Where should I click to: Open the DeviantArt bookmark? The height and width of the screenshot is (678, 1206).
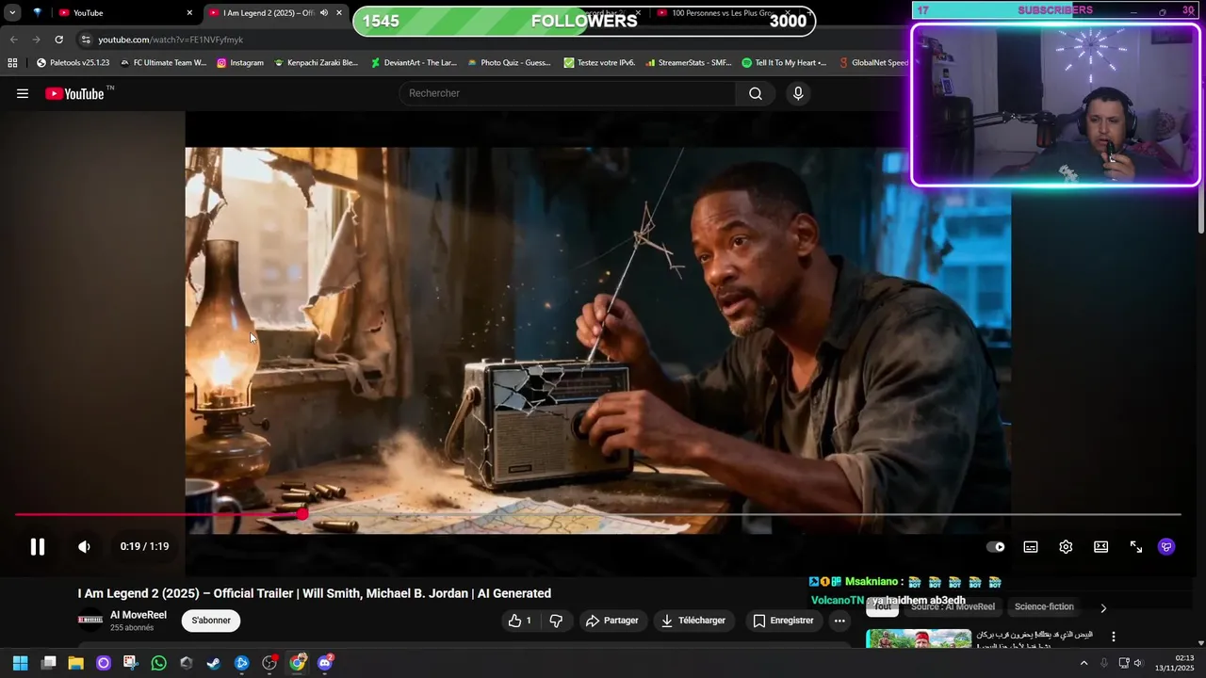click(414, 63)
